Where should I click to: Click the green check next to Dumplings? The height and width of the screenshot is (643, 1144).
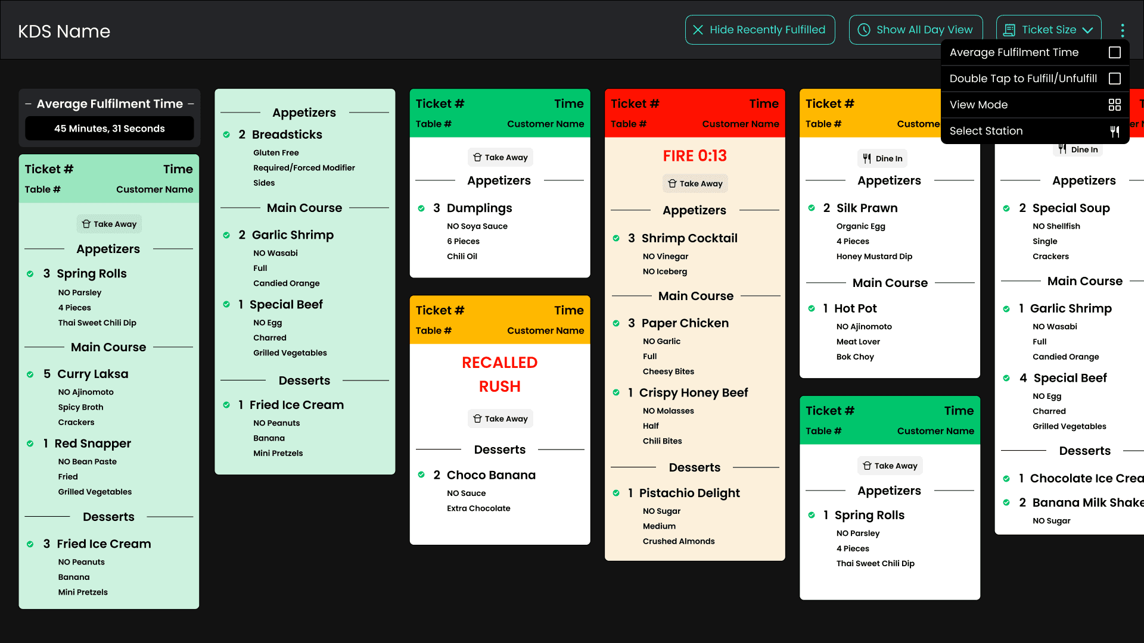(421, 208)
